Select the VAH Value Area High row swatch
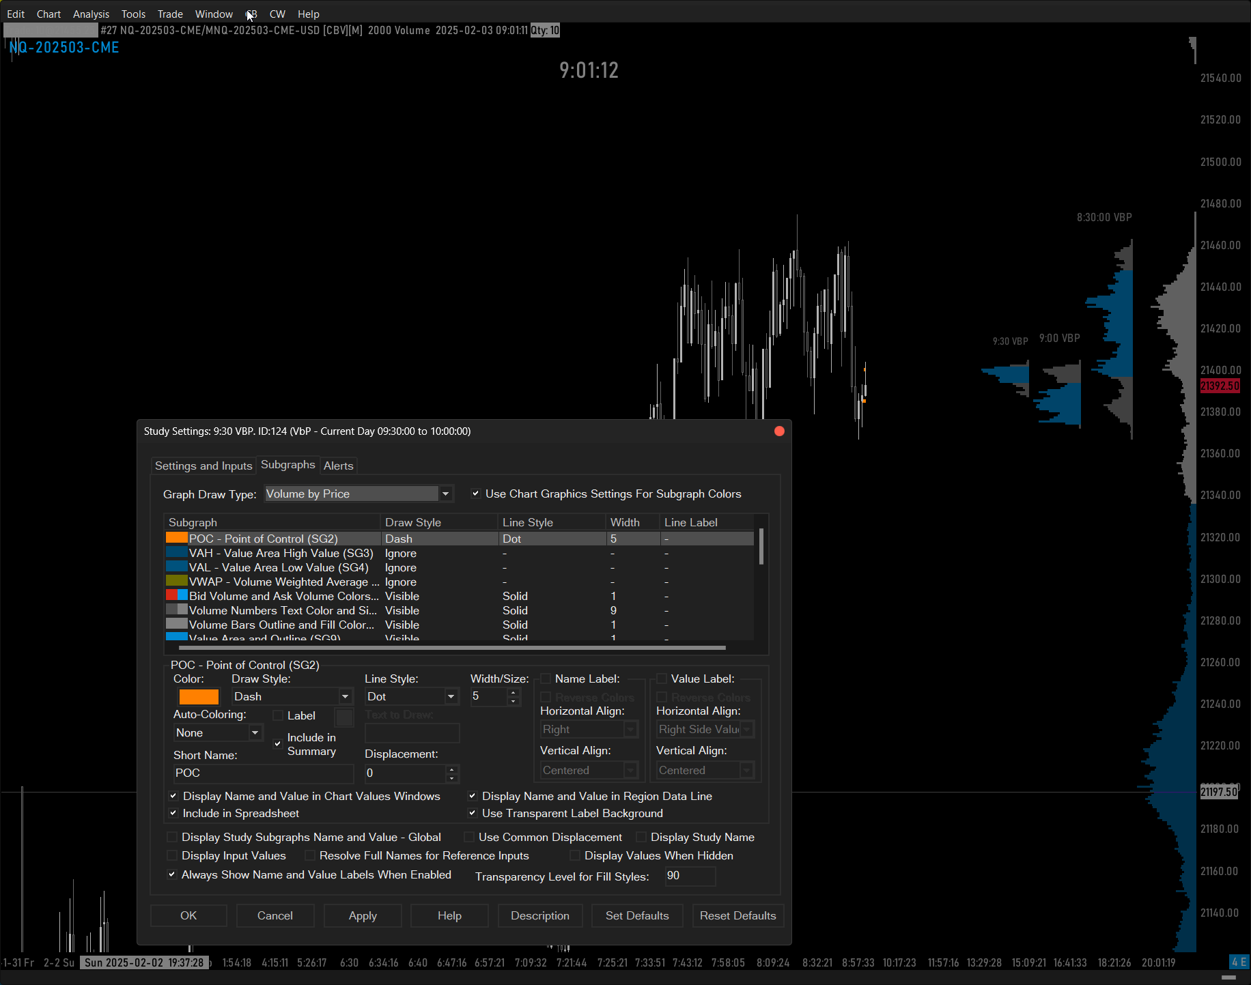The height and width of the screenshot is (985, 1251). tap(176, 553)
